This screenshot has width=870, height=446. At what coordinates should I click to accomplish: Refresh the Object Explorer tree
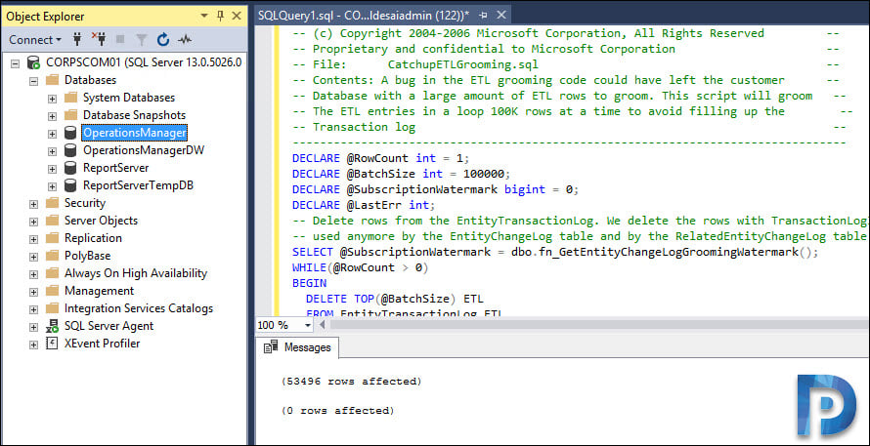click(x=162, y=39)
